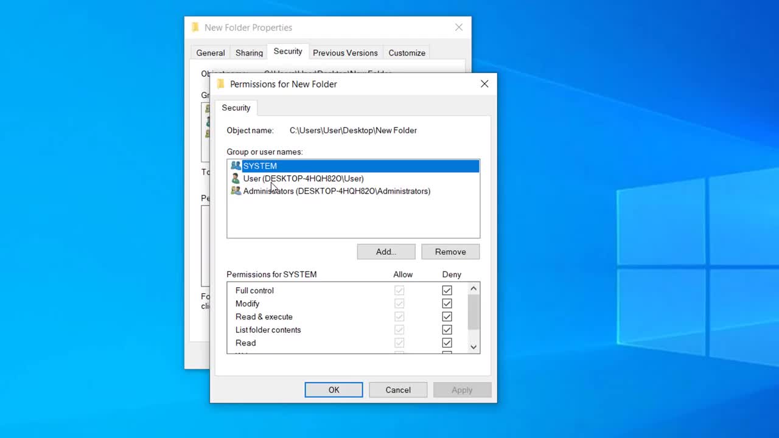
Task: Switch to Sharing tab in Properties window
Action: click(249, 53)
